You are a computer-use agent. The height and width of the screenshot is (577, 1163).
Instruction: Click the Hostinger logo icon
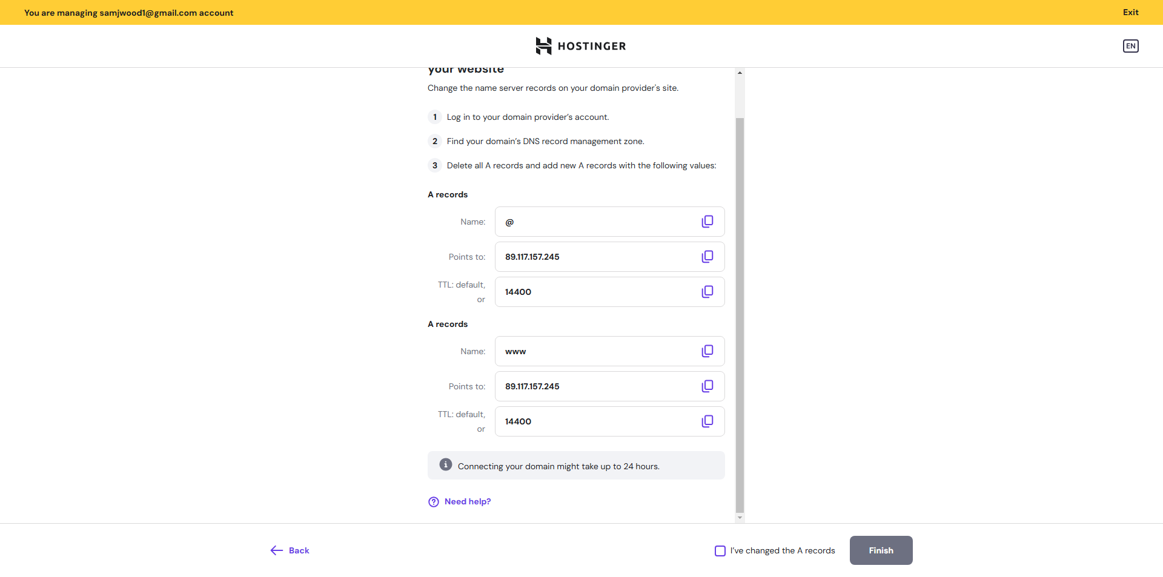543,46
